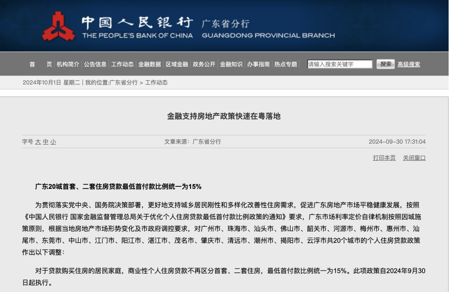Set font size to 小 (small)
Viewport: 451px width, 292px height.
[53, 142]
